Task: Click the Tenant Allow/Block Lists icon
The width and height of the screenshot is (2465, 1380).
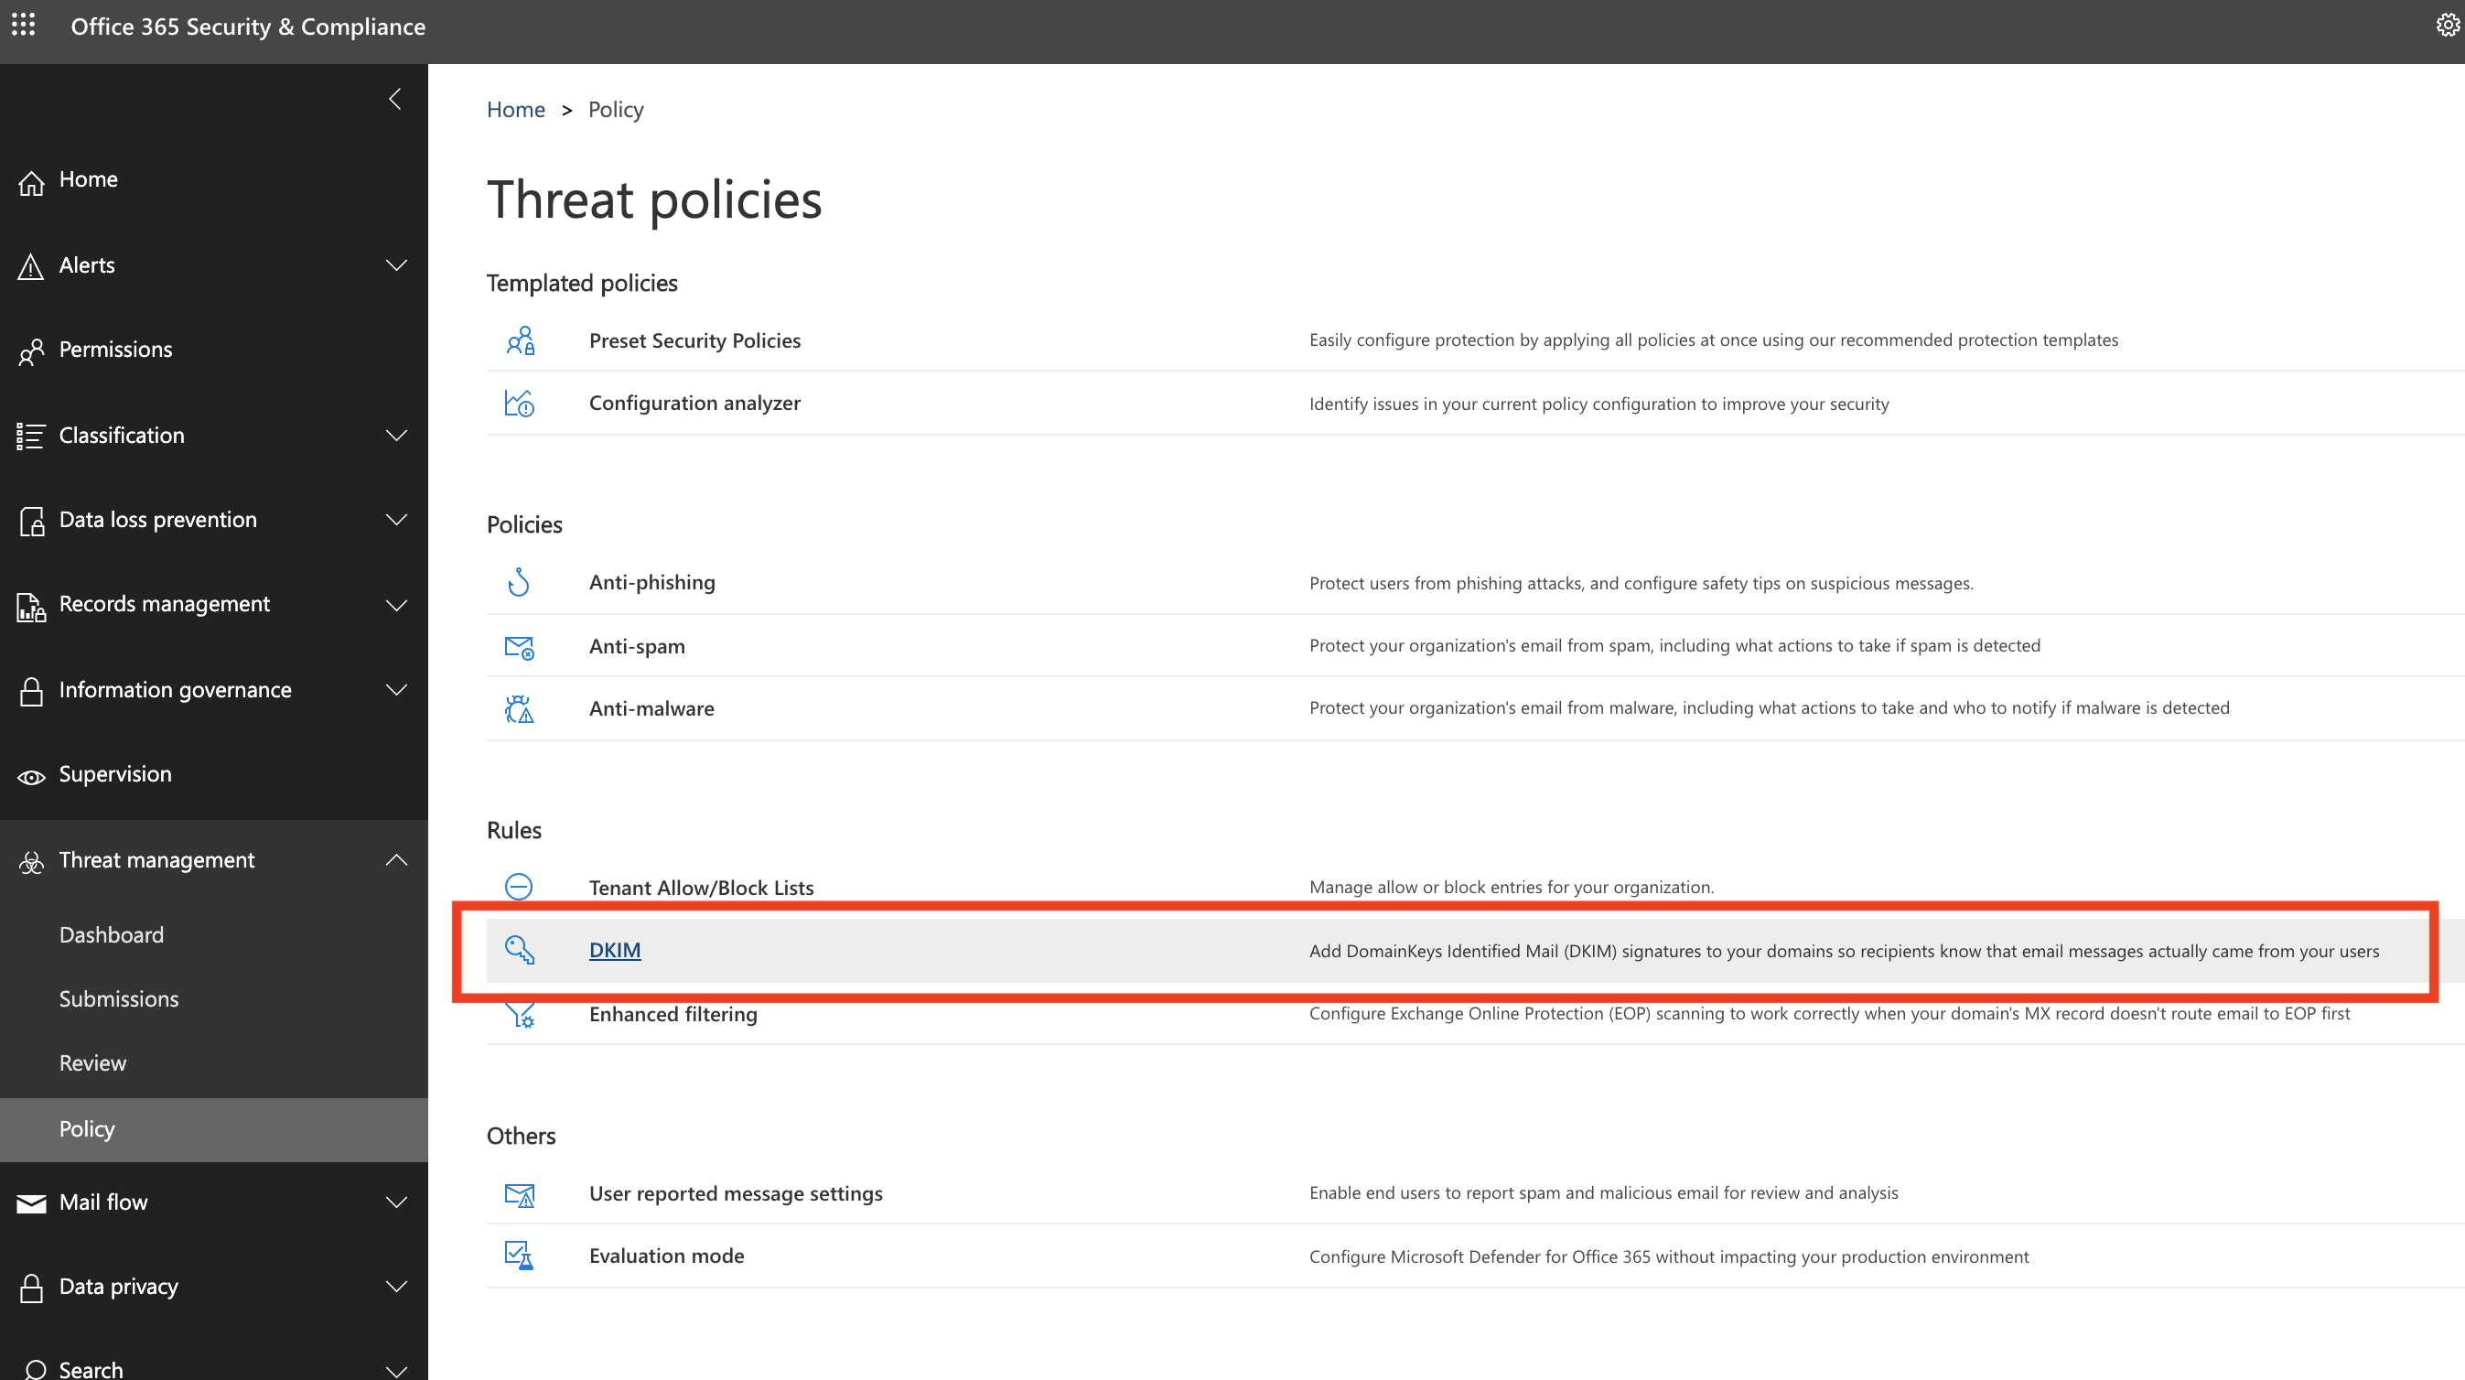Action: pyautogui.click(x=522, y=886)
